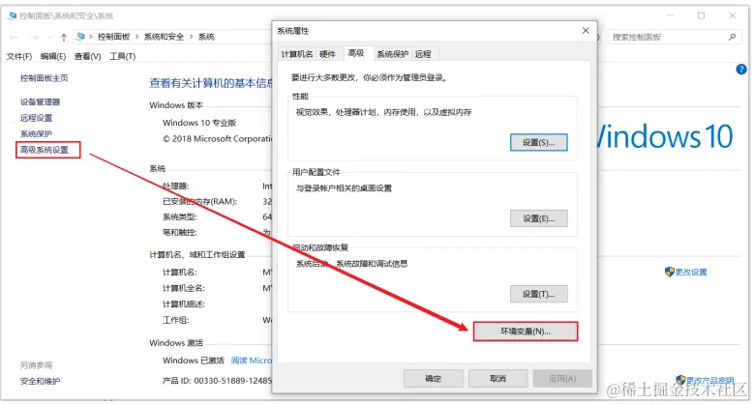The height and width of the screenshot is (404, 753).
Task: Click the up-level arrow in address bar
Action: [63, 37]
